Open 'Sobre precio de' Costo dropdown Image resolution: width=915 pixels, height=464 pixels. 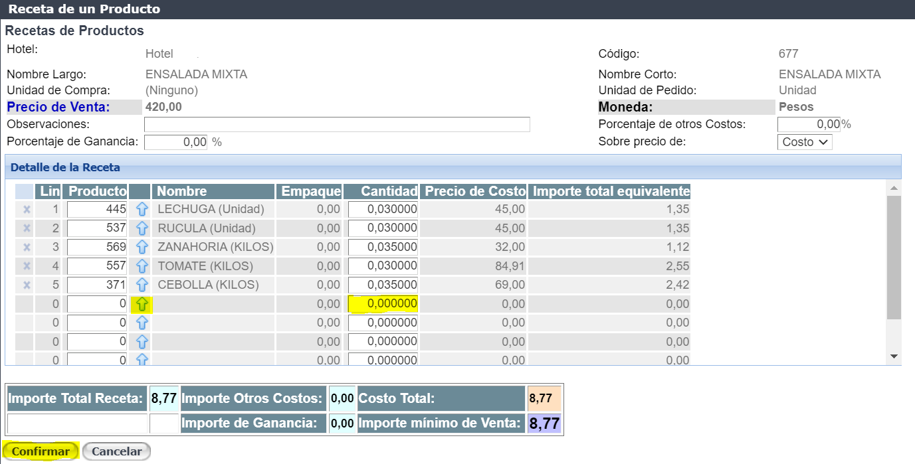point(805,141)
